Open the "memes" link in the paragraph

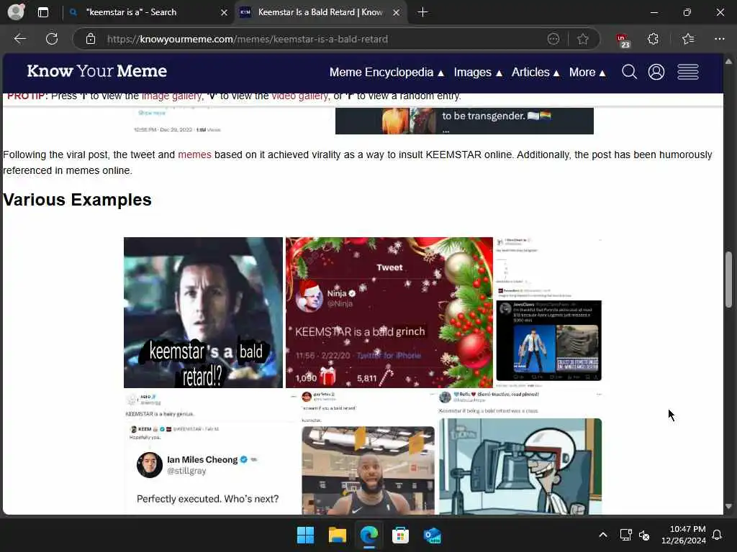[194, 155]
